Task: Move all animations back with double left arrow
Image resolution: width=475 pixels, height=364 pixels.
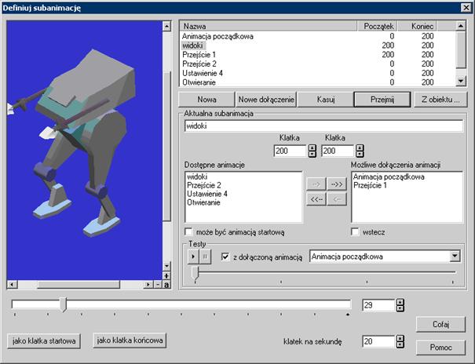Action: coord(316,199)
